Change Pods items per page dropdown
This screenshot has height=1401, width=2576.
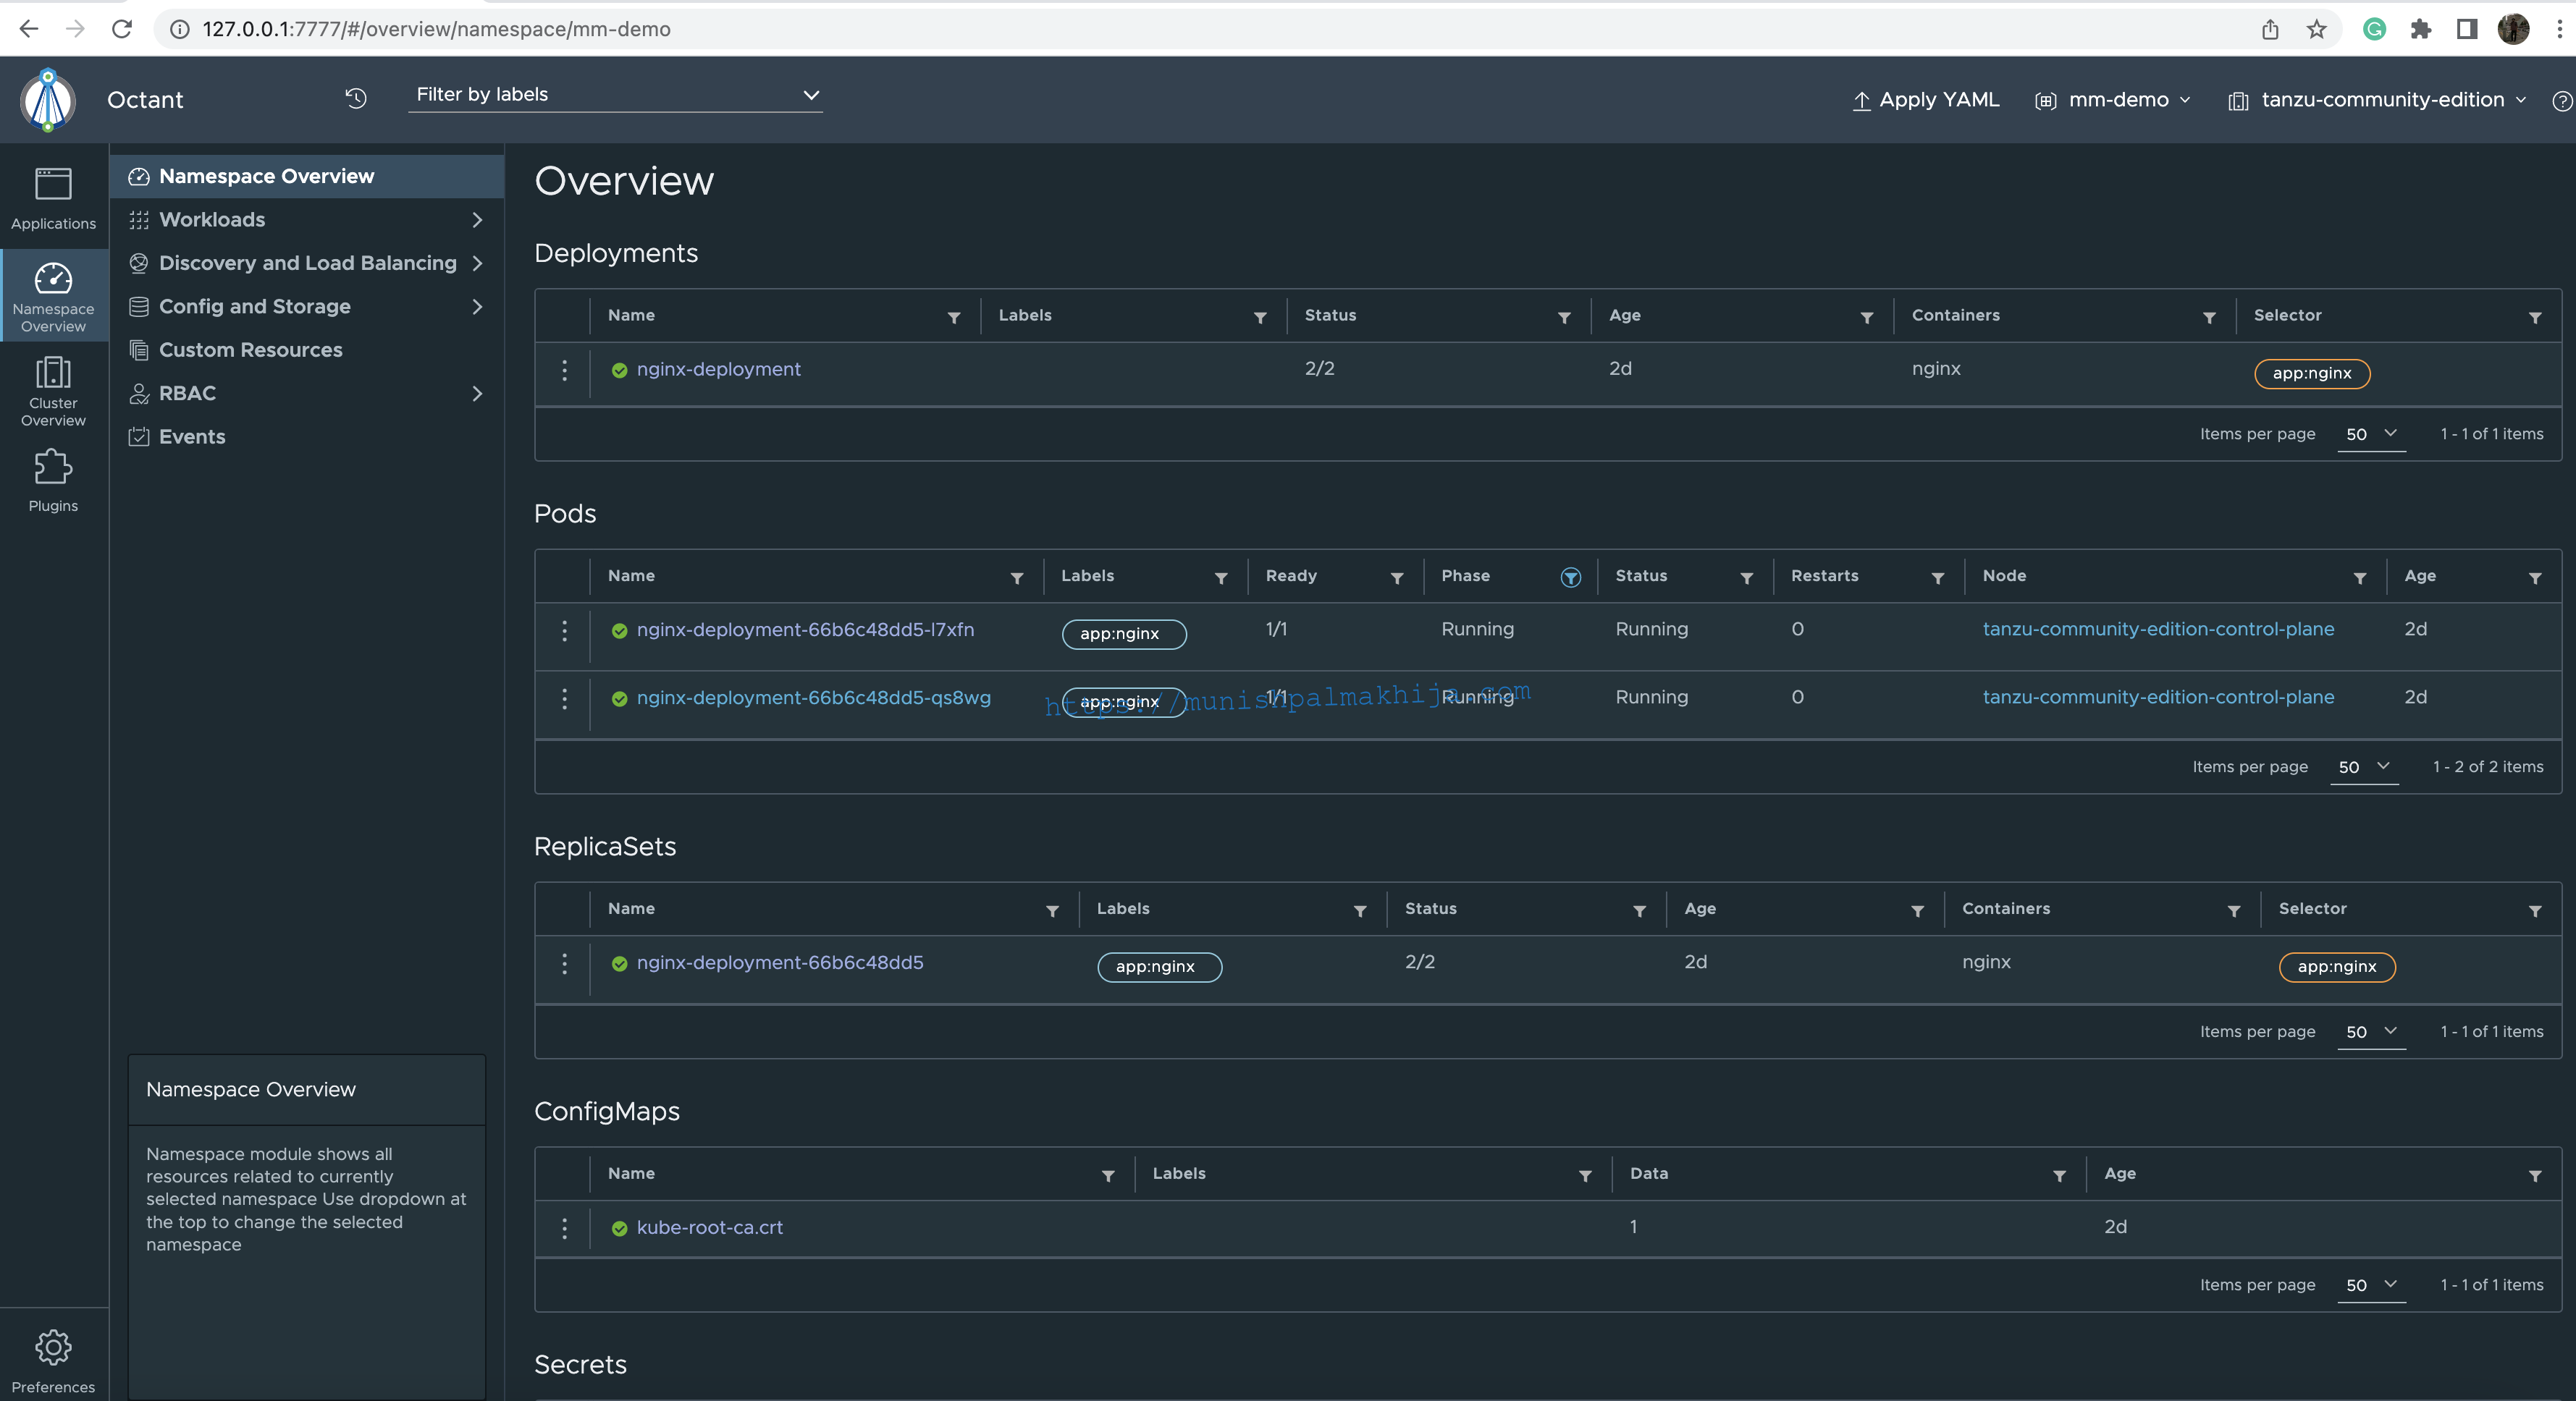pyautogui.click(x=2364, y=766)
